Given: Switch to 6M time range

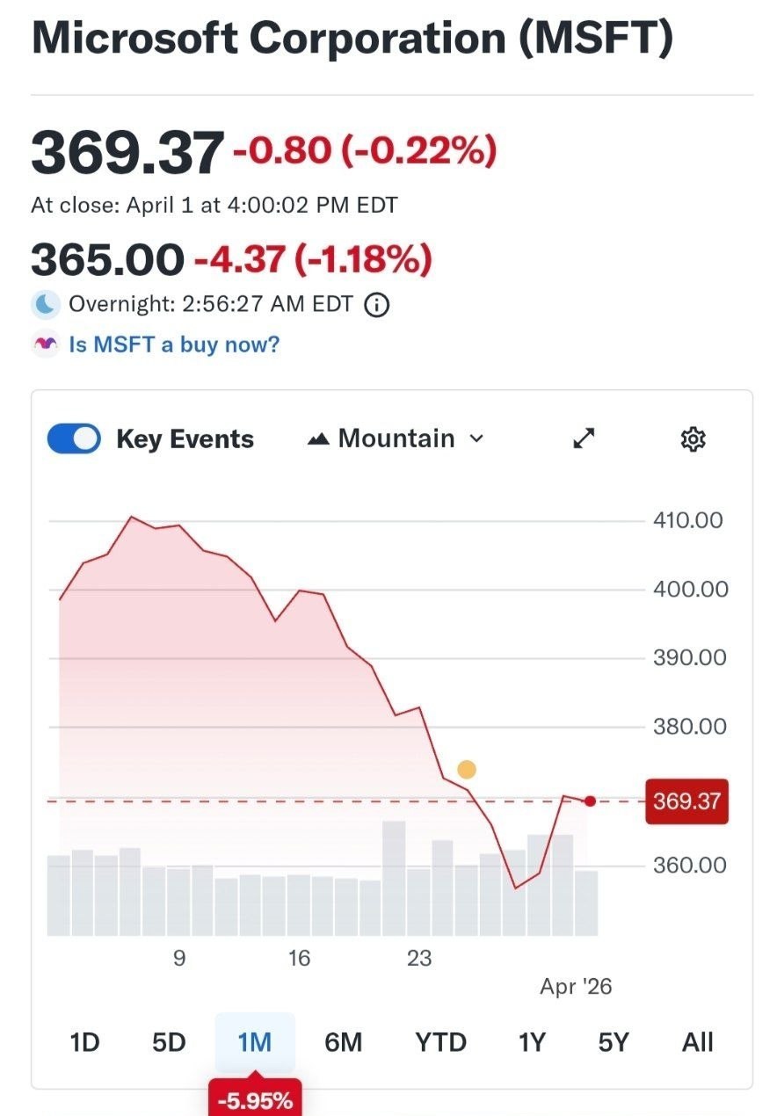Looking at the screenshot, I should tap(343, 1042).
